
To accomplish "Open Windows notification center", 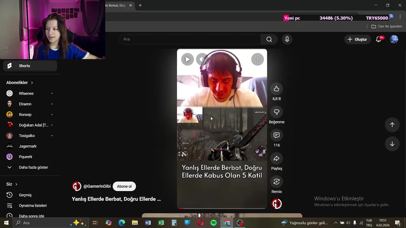I will (397, 223).
